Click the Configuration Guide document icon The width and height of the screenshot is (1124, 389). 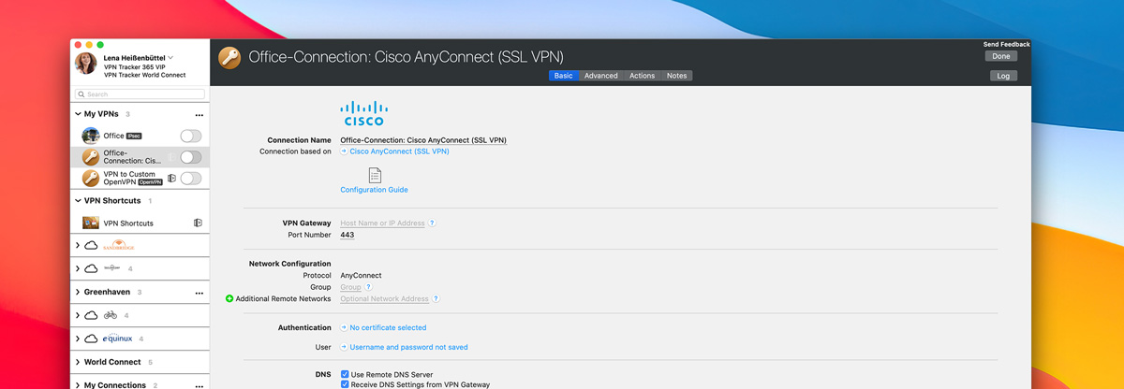375,176
